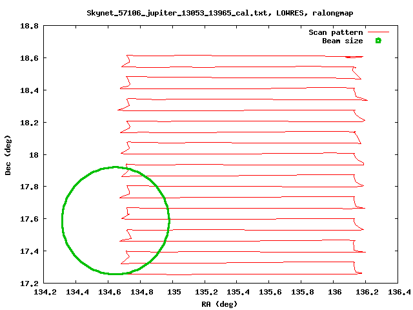413x310 pixels.
Task: Click the 18.8 Dec tick label
Action: tap(29, 26)
